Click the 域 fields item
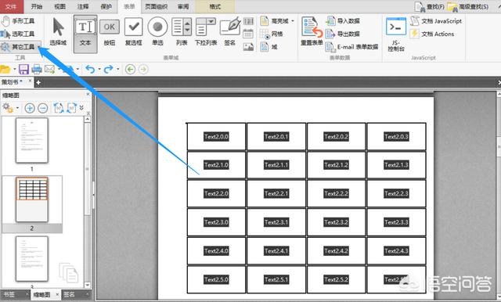Image resolution: width=501 pixels, height=302 pixels. point(269,47)
